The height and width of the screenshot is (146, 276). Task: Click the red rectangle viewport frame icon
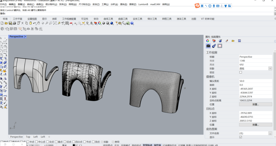click(x=220, y=46)
